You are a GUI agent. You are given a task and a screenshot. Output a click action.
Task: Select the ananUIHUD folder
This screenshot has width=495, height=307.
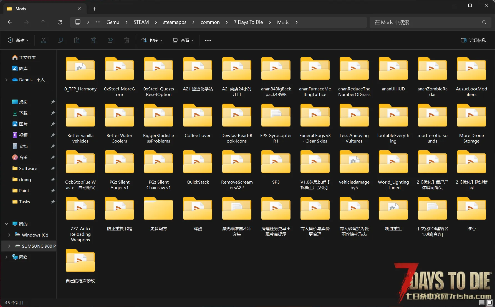coord(393,74)
